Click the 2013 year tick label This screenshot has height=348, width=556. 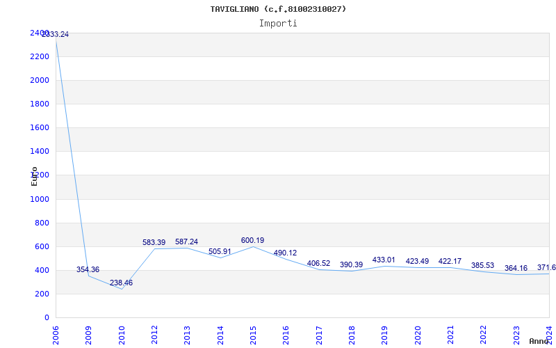pyautogui.click(x=187, y=335)
